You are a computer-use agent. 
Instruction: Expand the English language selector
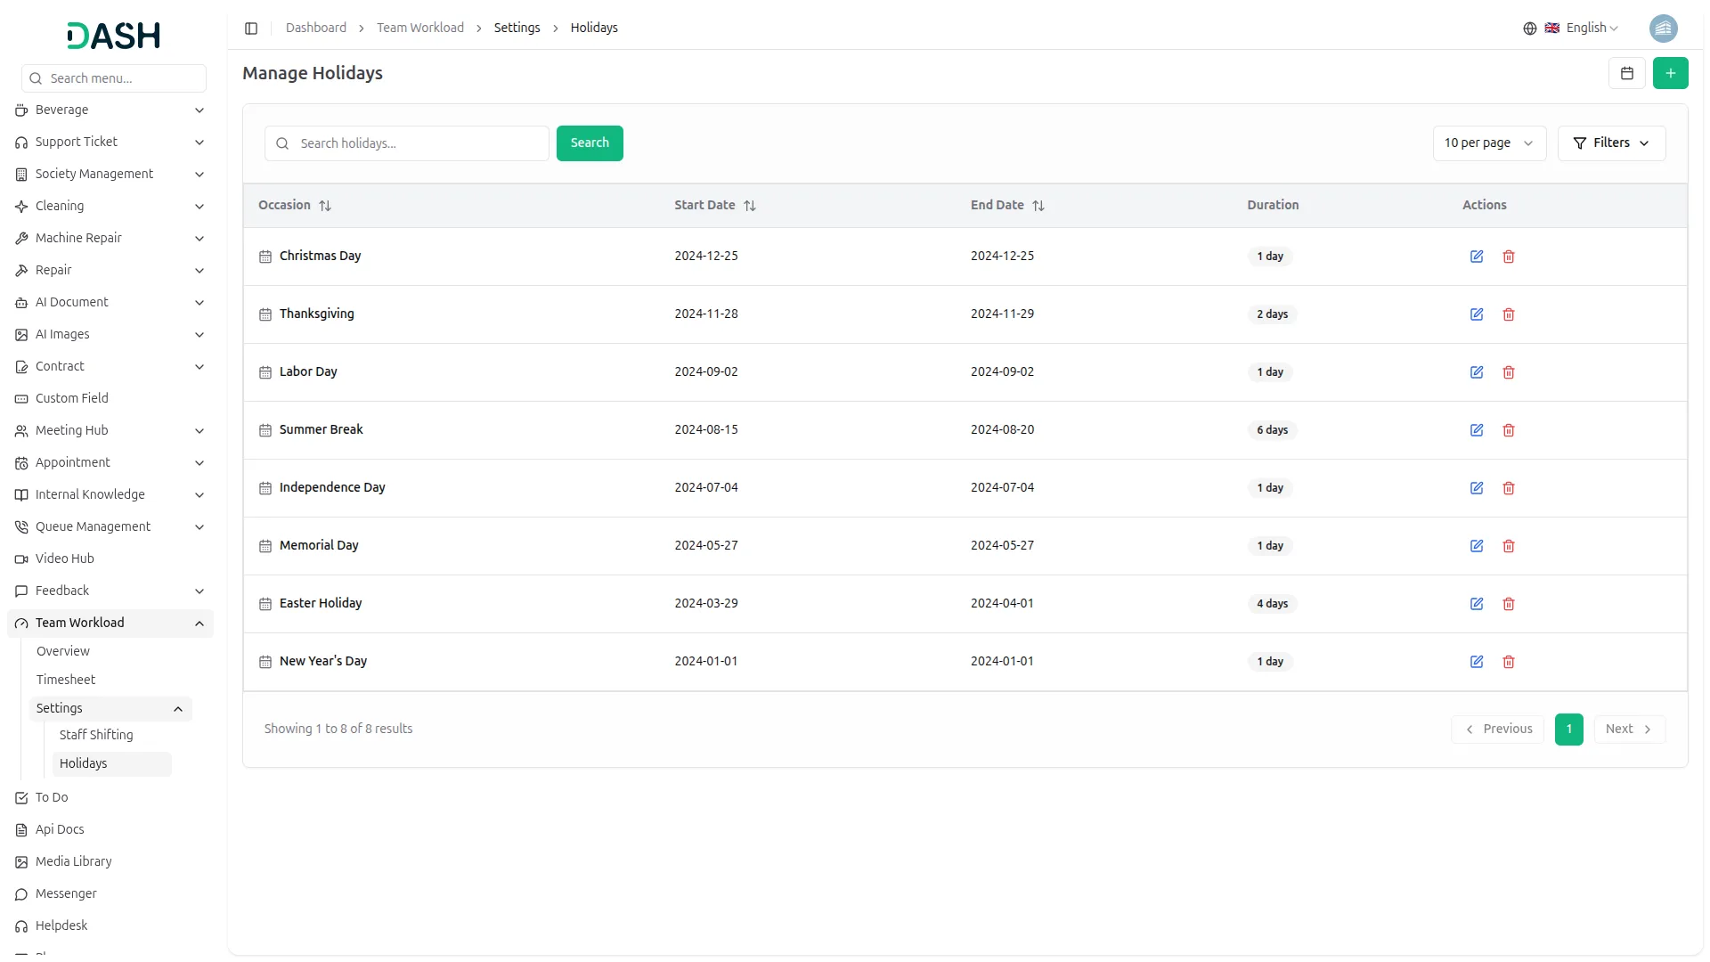tap(1588, 28)
